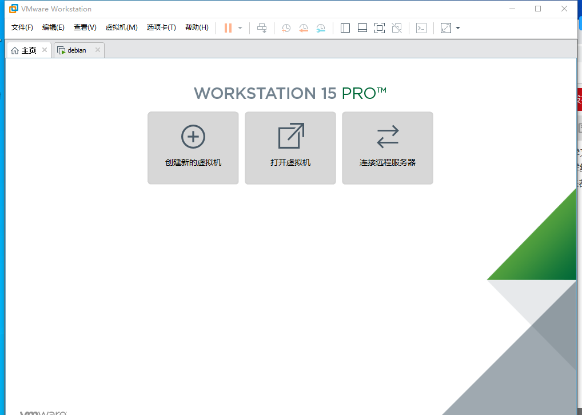This screenshot has width=582, height=415.
Task: Close the 主页 tab
Action: [x=45, y=50]
